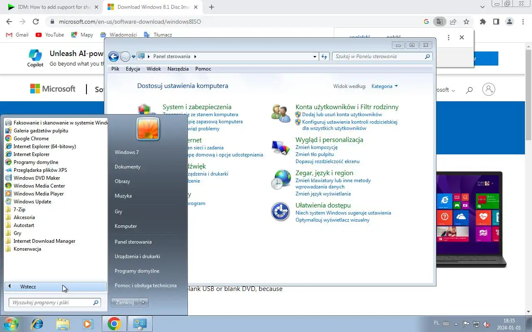
Task: Bookmark this page with star icon
Action: 466,22
